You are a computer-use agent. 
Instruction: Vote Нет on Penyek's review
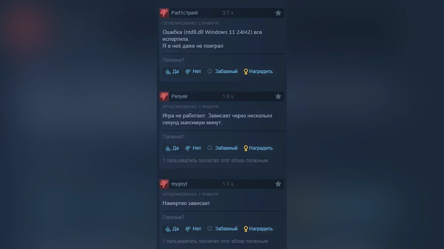pos(193,148)
